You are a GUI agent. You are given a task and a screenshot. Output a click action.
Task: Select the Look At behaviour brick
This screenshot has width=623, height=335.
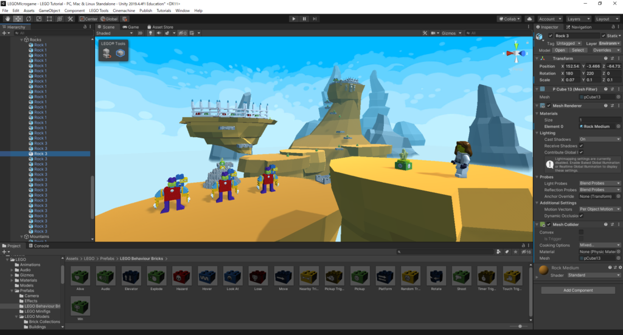[233, 279]
